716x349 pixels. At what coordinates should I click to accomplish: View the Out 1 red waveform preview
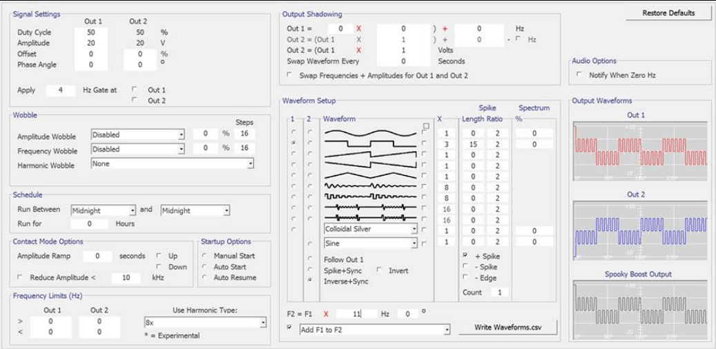click(640, 152)
